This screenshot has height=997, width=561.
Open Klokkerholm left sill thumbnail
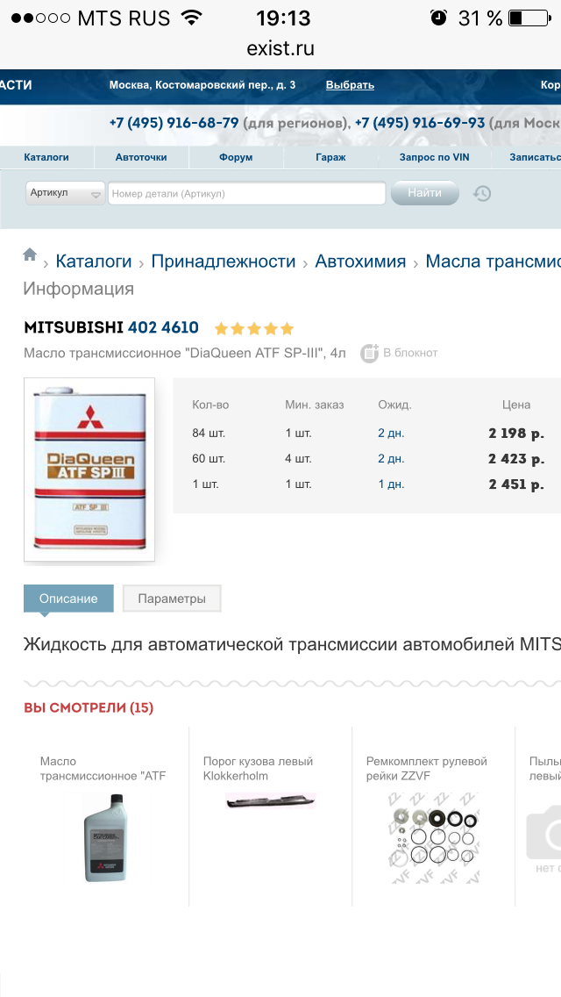(270, 800)
